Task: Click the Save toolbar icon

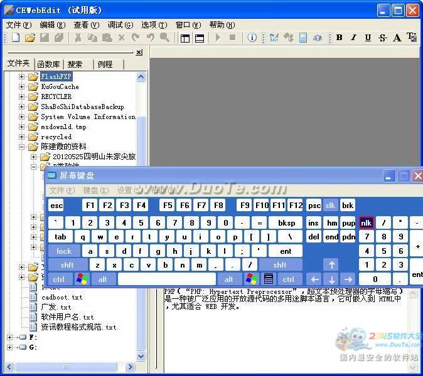Action: tap(45, 38)
